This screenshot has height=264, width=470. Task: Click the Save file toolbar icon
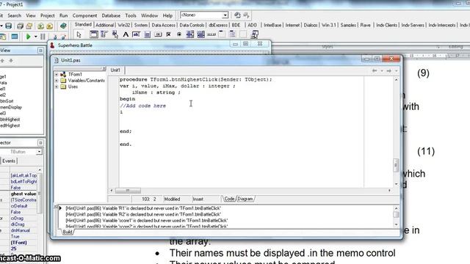coord(8,26)
